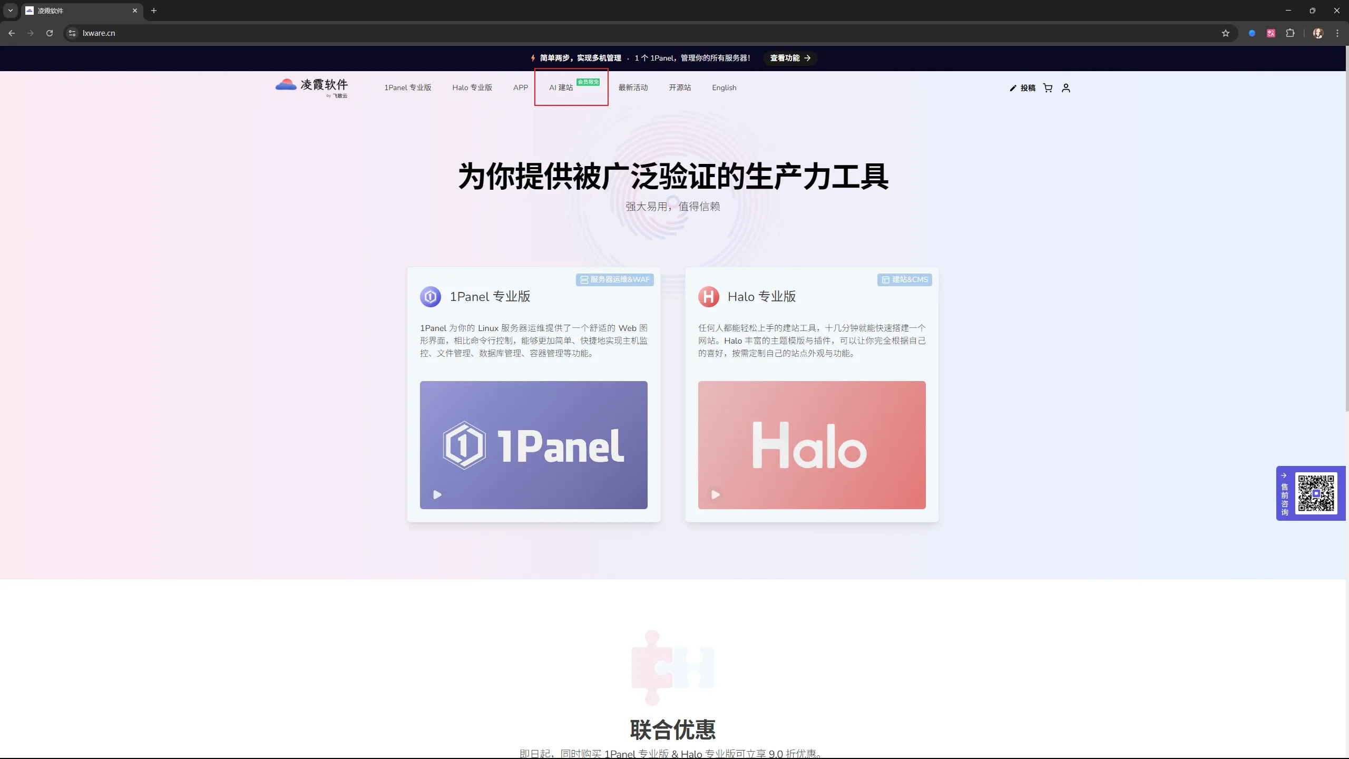Image resolution: width=1349 pixels, height=759 pixels.
Task: Open the shopping cart icon
Action: [x=1048, y=88]
